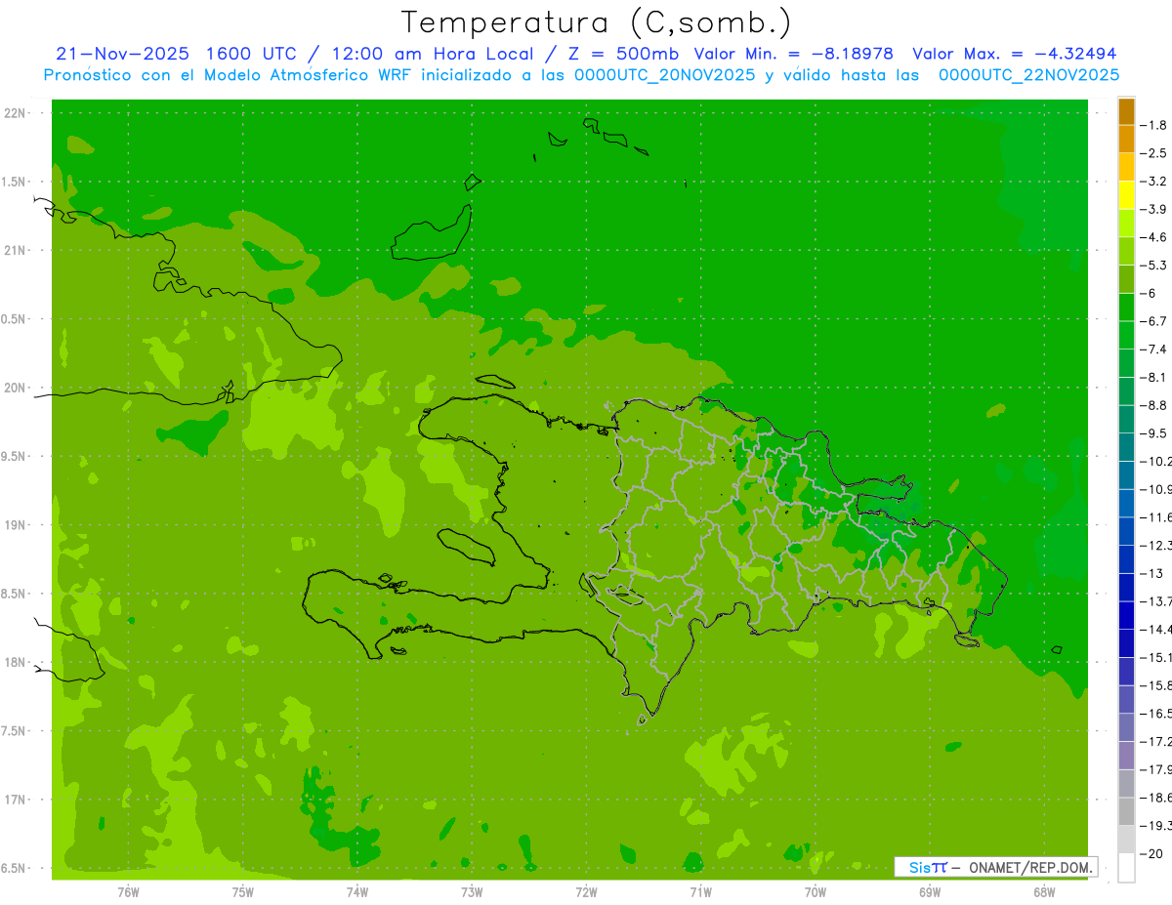Pick the white swatch below -20

[1126, 868]
